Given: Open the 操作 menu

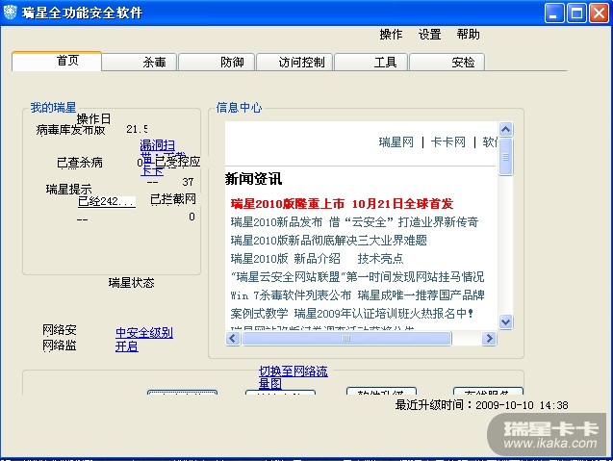Looking at the screenshot, I should [391, 35].
